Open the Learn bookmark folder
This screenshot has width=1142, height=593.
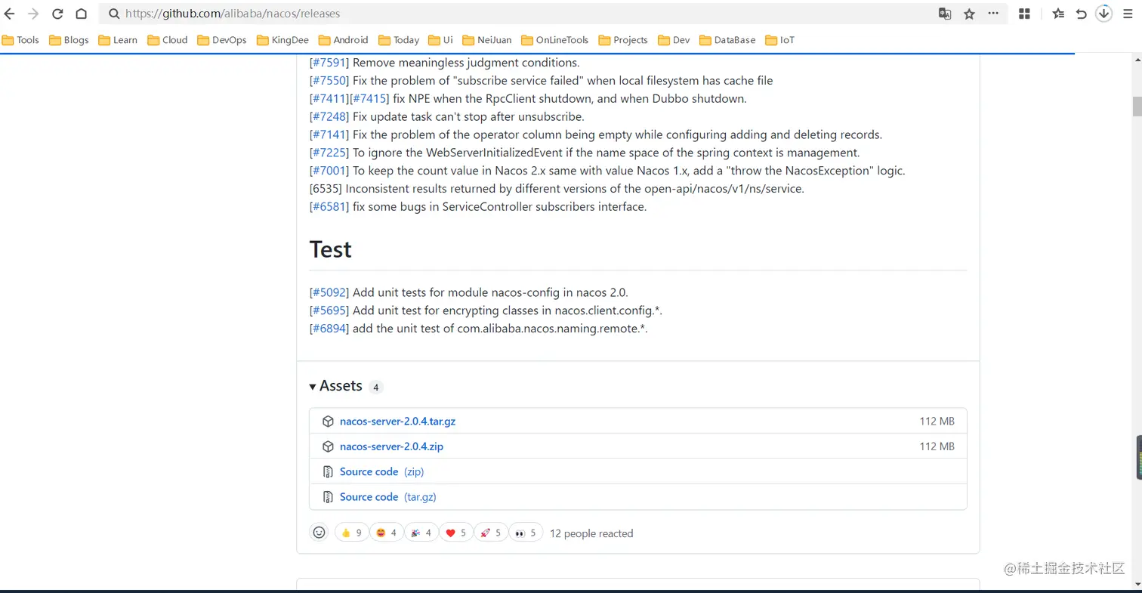[x=118, y=40]
